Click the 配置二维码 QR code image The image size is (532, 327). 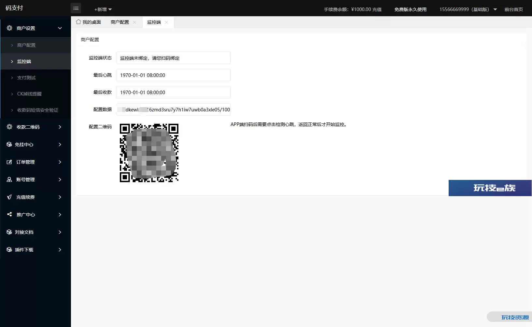pos(149,153)
